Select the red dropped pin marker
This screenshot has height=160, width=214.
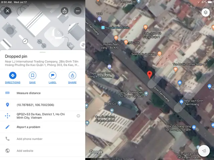(149, 75)
